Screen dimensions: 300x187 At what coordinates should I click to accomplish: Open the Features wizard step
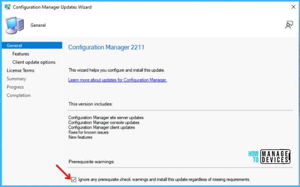pyautogui.click(x=21, y=54)
